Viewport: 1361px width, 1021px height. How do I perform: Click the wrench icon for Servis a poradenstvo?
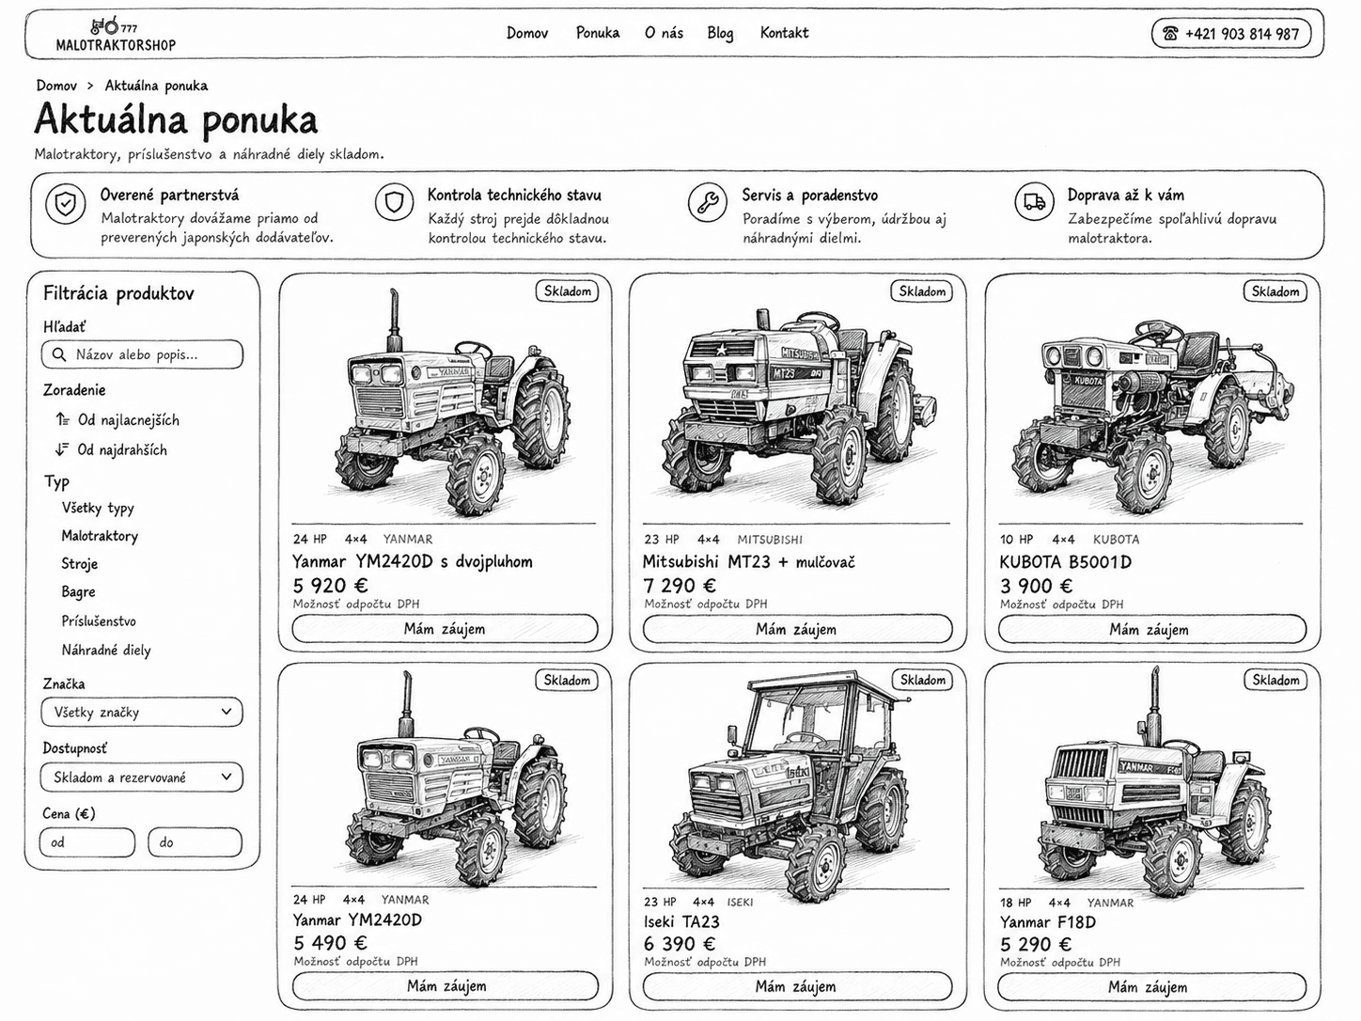click(707, 202)
